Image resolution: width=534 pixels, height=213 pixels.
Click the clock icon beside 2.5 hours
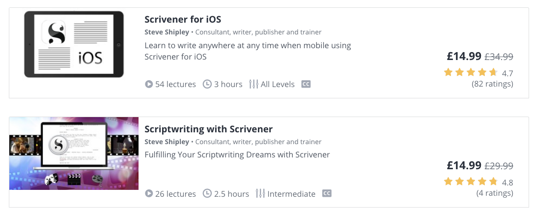point(207,194)
